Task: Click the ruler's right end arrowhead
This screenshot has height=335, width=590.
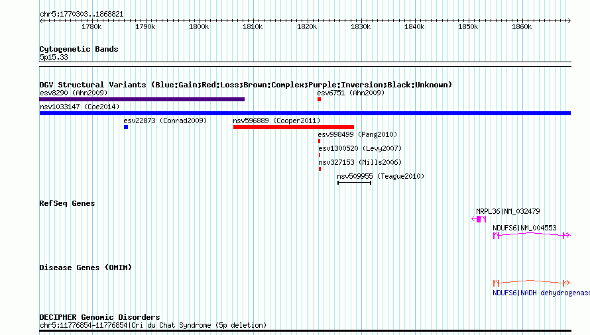Action: [x=569, y=21]
